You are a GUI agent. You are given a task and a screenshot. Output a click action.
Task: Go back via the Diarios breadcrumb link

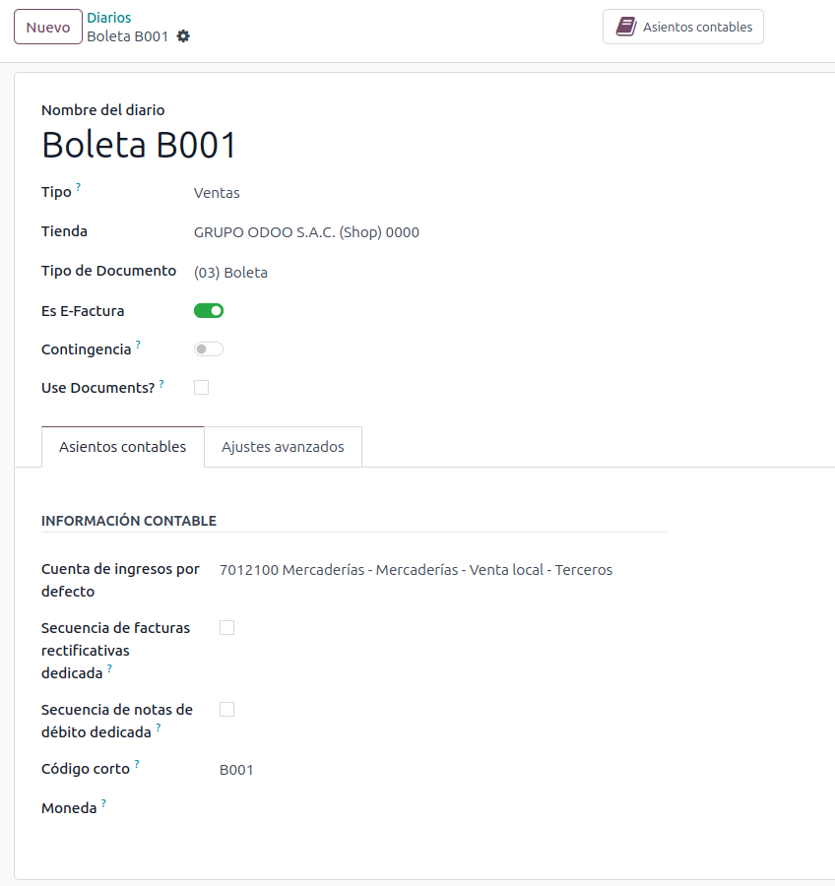(108, 18)
